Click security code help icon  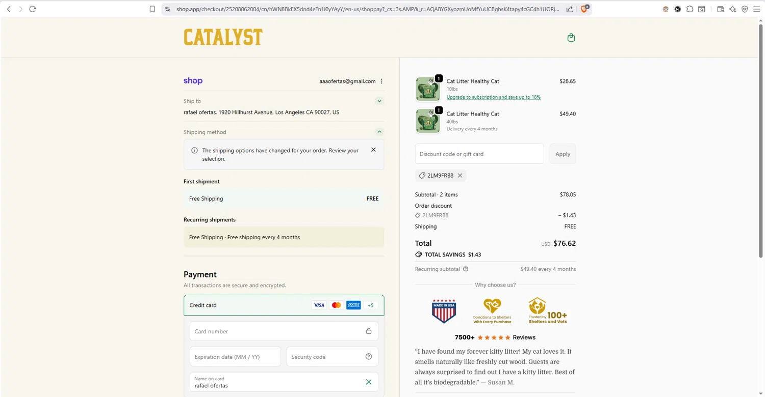click(x=369, y=357)
